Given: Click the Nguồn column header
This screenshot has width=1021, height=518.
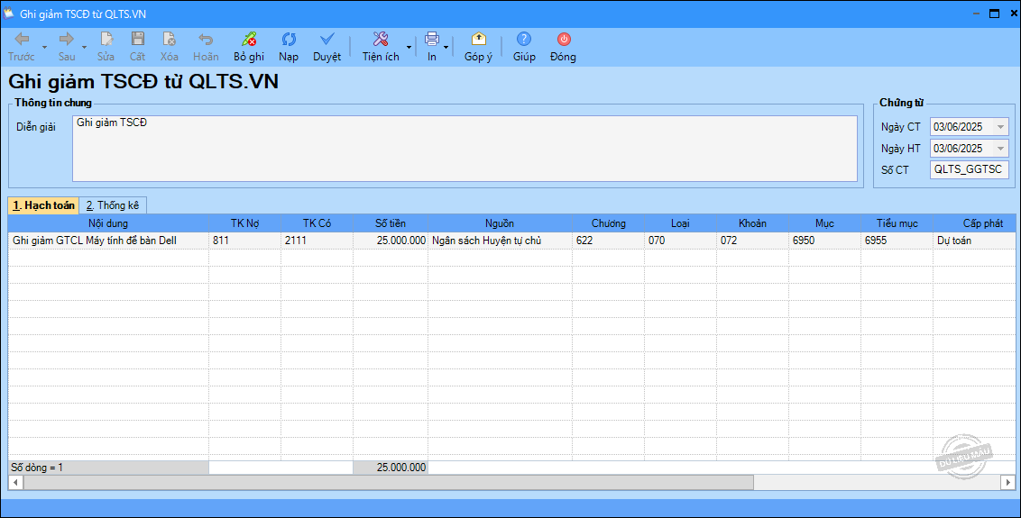Looking at the screenshot, I should pos(500,223).
